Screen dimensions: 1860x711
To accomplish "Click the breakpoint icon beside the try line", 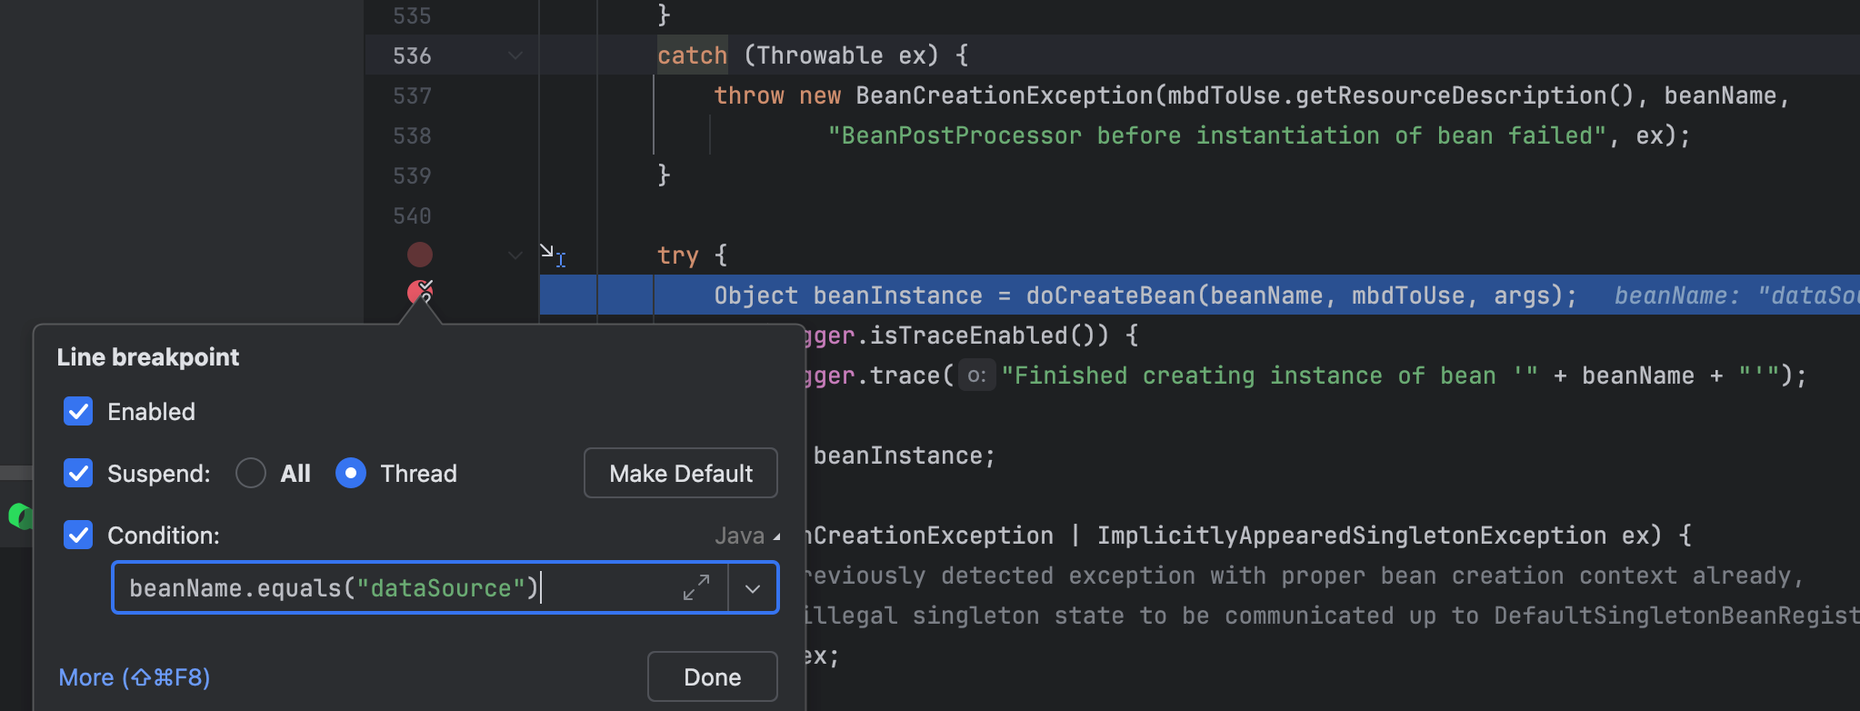I will 419,255.
